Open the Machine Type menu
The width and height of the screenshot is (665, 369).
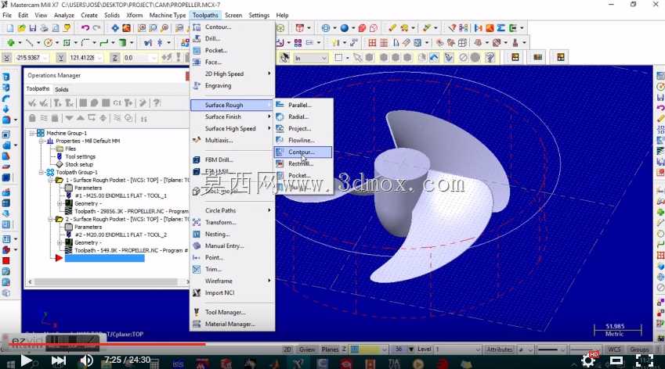coord(168,15)
